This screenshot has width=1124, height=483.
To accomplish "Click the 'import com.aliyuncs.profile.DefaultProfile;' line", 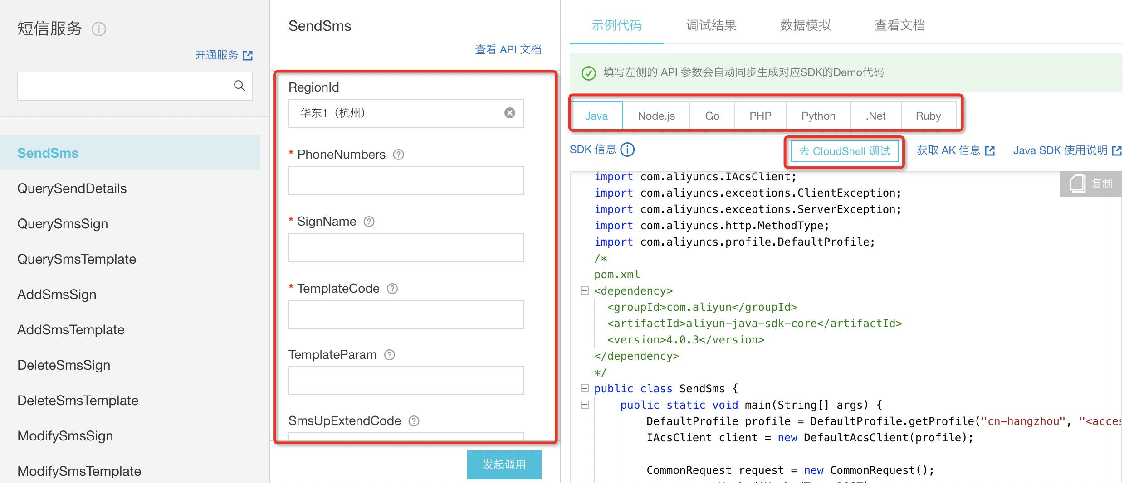I will coord(735,242).
